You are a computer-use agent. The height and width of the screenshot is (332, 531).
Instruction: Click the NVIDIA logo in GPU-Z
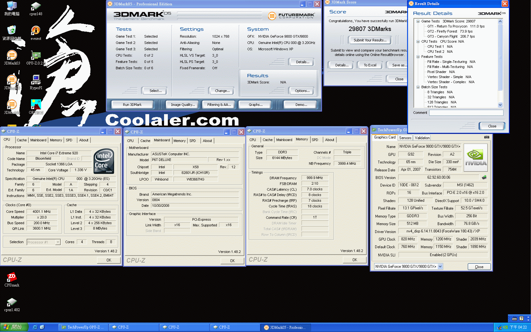point(475,158)
